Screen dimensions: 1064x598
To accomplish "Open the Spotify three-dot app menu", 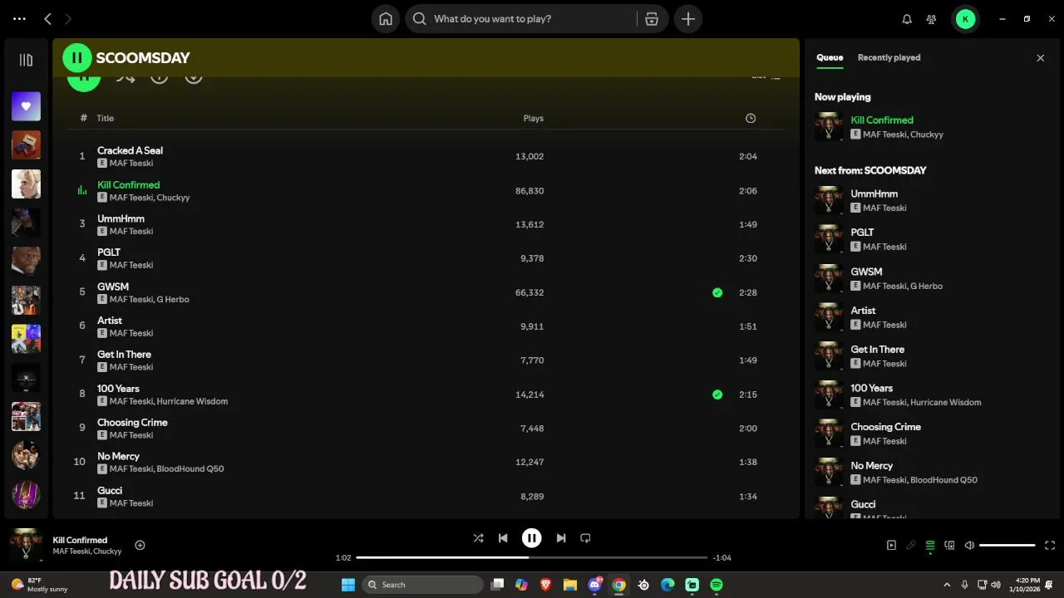I will pyautogui.click(x=20, y=18).
